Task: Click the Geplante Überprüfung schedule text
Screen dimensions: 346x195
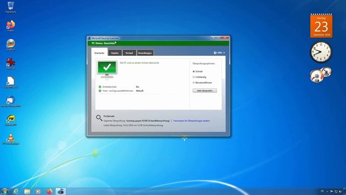Action: (x=137, y=121)
